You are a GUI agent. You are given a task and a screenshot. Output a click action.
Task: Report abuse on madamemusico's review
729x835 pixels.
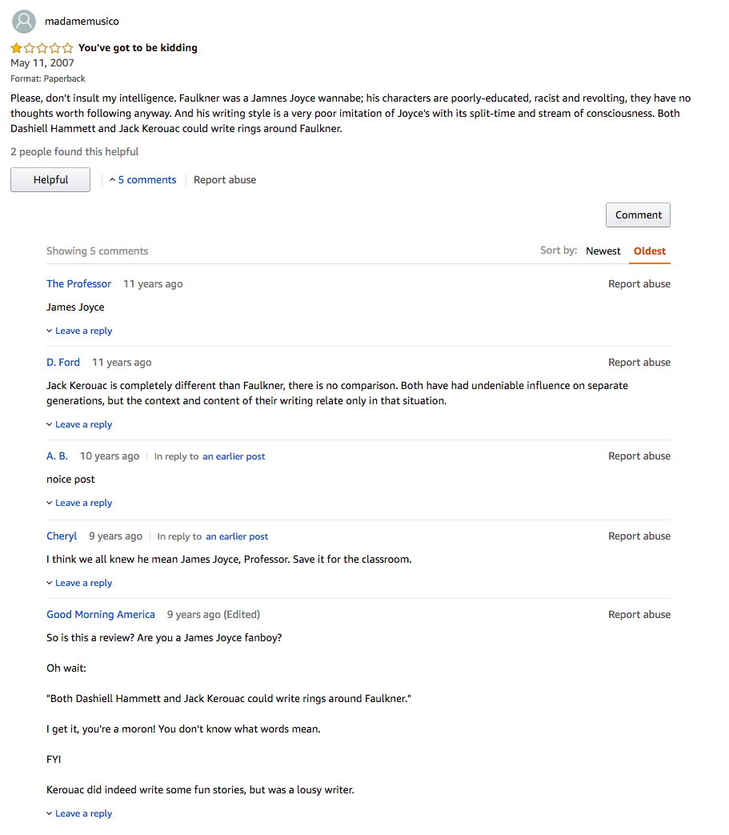coord(225,180)
